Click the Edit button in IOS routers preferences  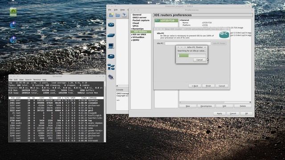click(x=224, y=106)
